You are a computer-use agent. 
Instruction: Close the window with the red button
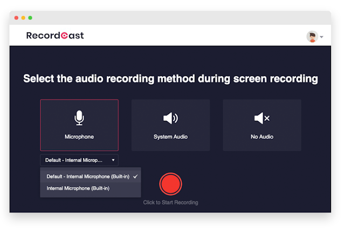click(x=16, y=18)
